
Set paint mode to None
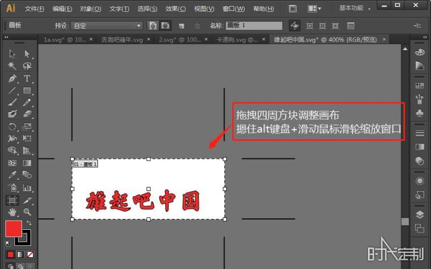(x=30, y=254)
